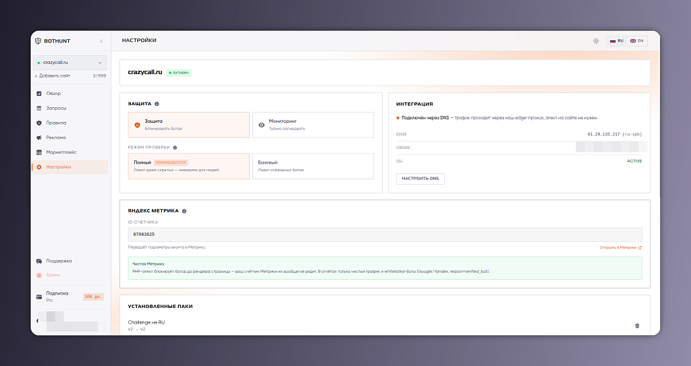Viewport: 691px width, 366px height.
Task: Collapse the sidebar with the chevron arrow
Action: (x=101, y=41)
